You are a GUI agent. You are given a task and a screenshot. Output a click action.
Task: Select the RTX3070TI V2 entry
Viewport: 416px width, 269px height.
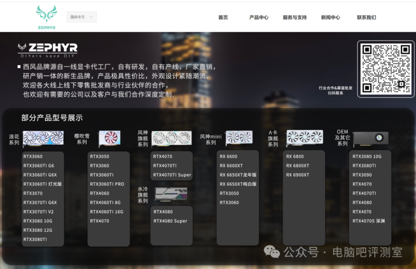click(x=39, y=212)
